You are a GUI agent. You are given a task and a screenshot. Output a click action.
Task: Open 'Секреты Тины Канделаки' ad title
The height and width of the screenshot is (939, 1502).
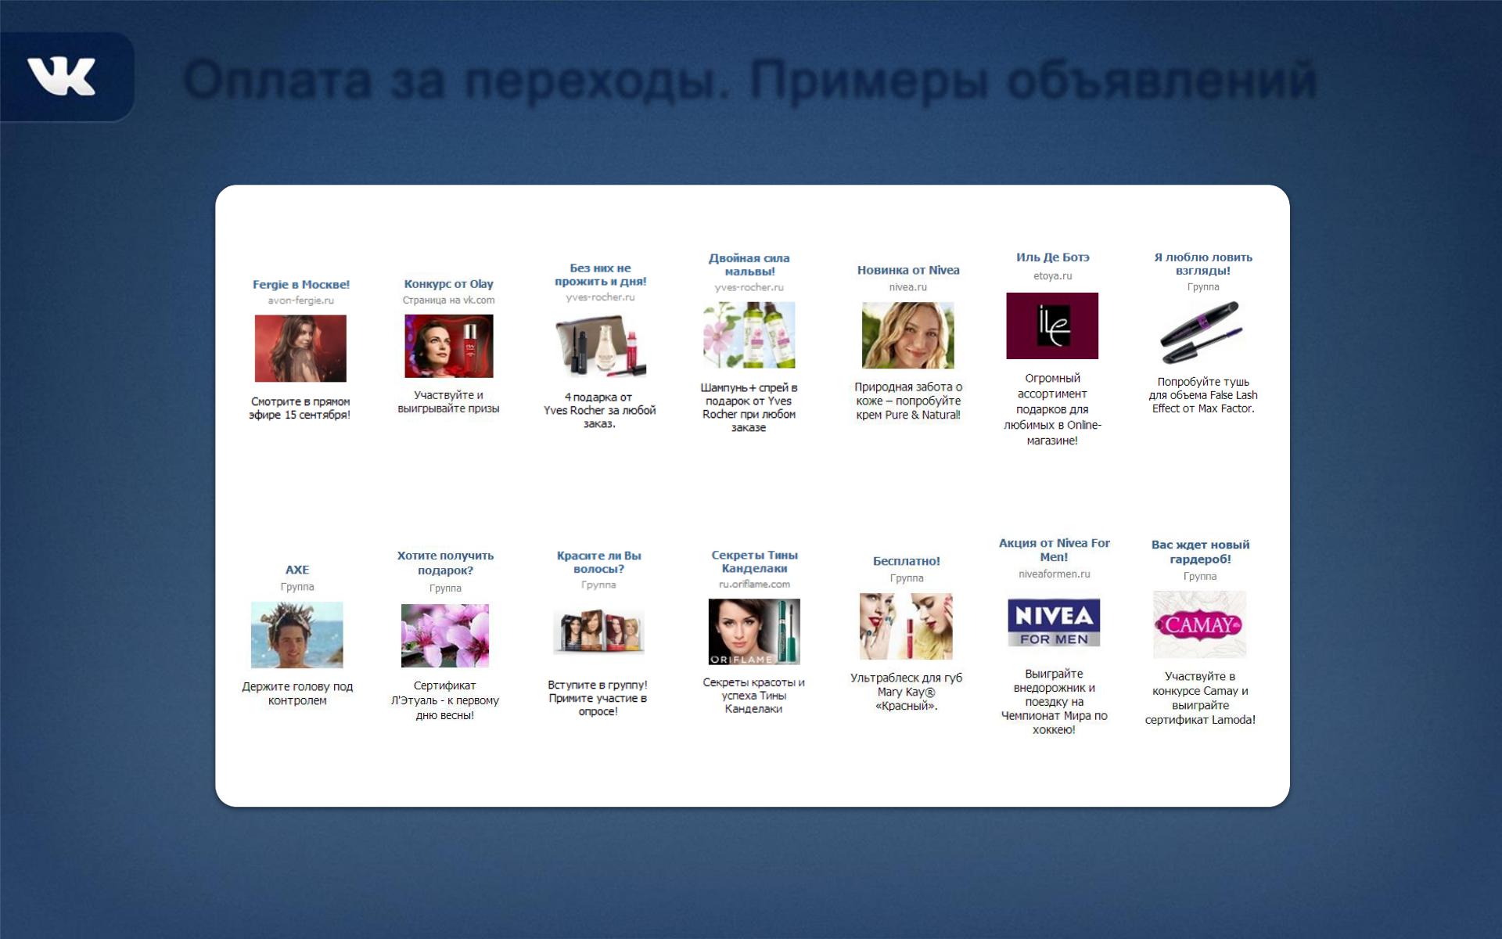[754, 561]
